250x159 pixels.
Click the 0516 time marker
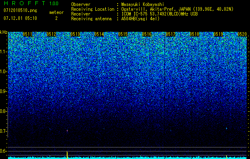(147, 34)
